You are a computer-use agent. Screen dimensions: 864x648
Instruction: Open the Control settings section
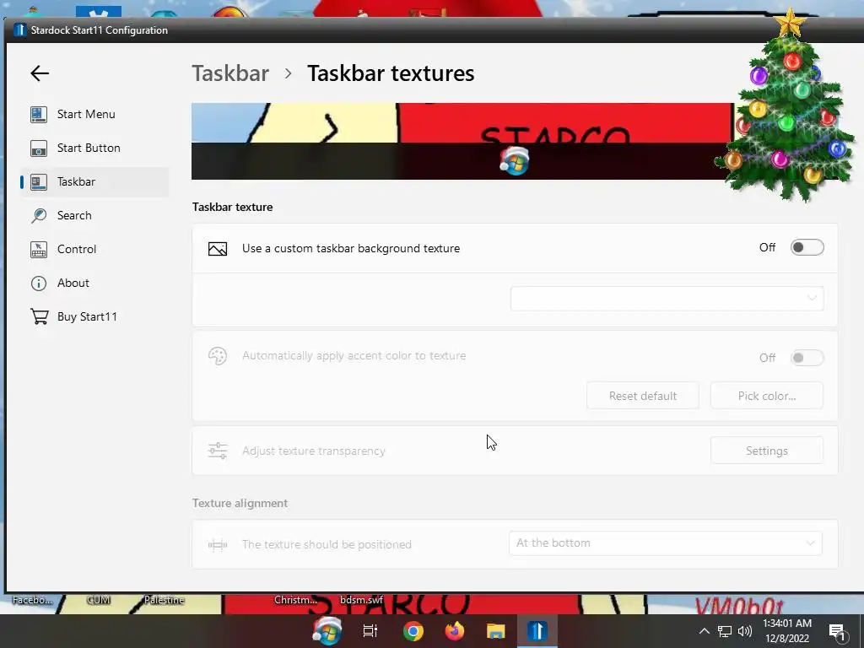click(94, 249)
